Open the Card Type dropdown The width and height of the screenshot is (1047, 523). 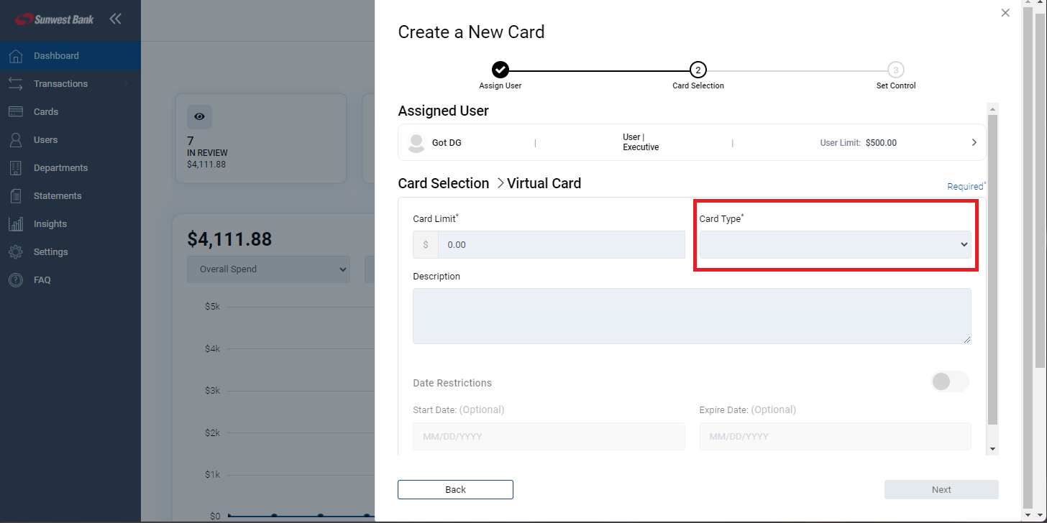point(834,244)
